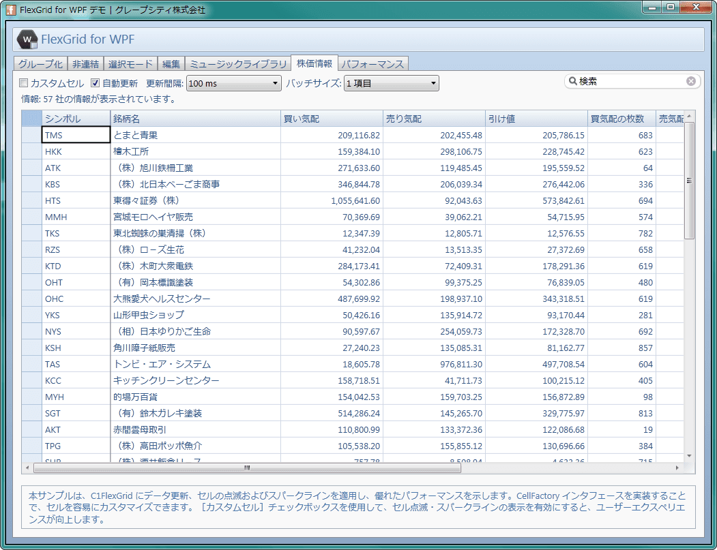Select the 大熊愛犬ヘルスセンター cell
Screen dimensions: 717x550
[195, 299]
